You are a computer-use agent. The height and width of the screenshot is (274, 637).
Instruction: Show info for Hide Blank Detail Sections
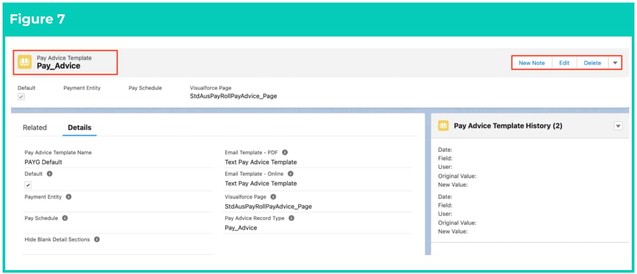point(97,239)
